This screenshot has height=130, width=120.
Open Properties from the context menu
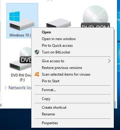(x=72, y=123)
